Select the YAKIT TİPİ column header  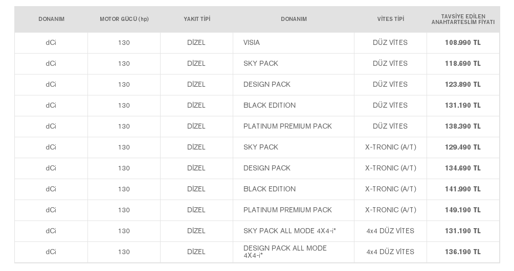pyautogui.click(x=197, y=19)
